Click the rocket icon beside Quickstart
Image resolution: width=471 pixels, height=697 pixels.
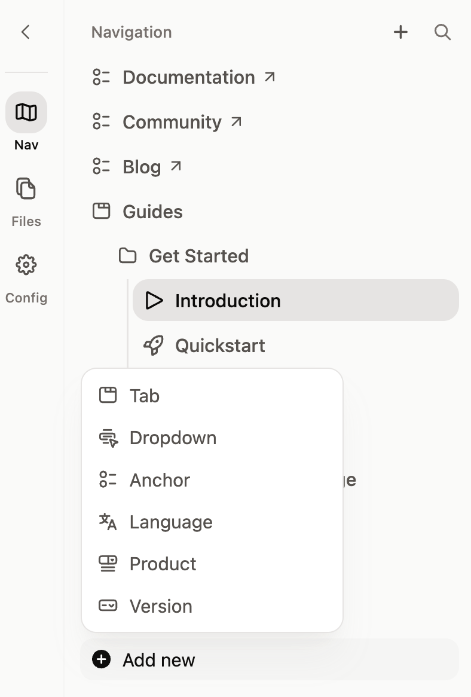[x=154, y=345]
